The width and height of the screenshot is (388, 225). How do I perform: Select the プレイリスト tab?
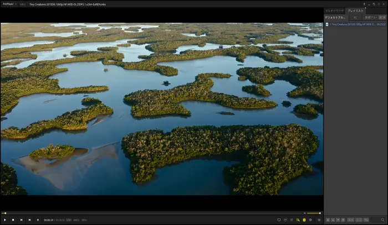(x=355, y=11)
